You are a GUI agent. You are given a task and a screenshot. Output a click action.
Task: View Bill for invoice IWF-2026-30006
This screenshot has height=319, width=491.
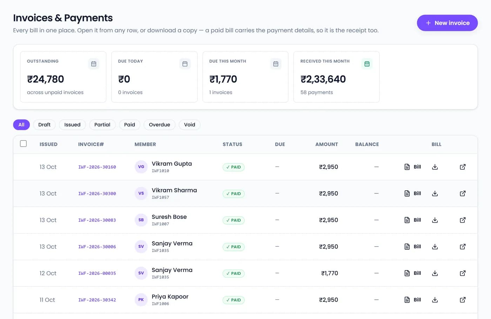tap(412, 247)
